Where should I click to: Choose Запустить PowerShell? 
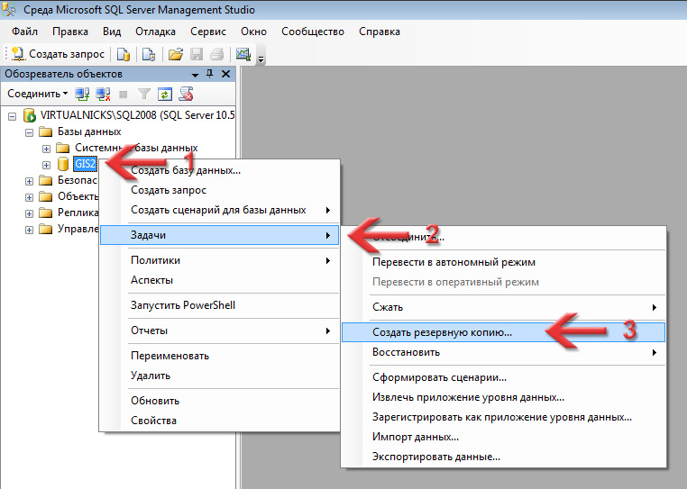[220, 305]
